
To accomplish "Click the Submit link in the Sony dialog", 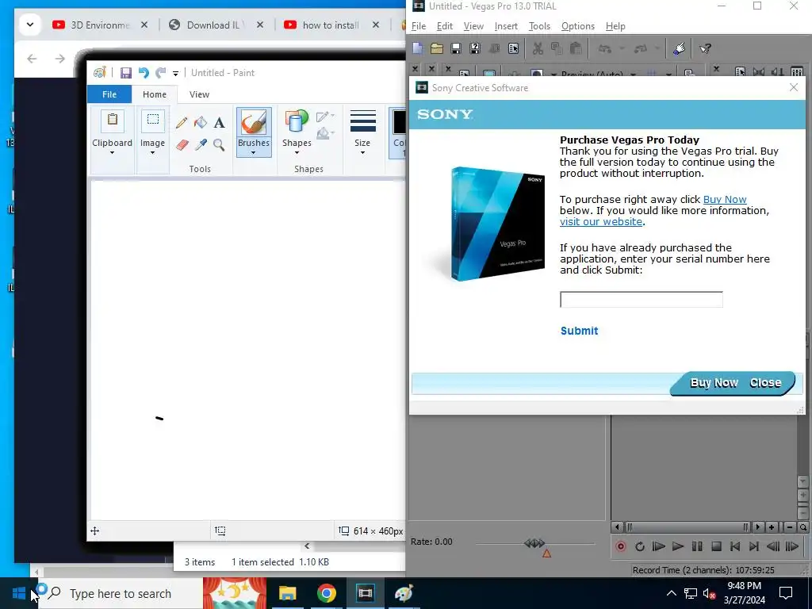I will point(579,331).
